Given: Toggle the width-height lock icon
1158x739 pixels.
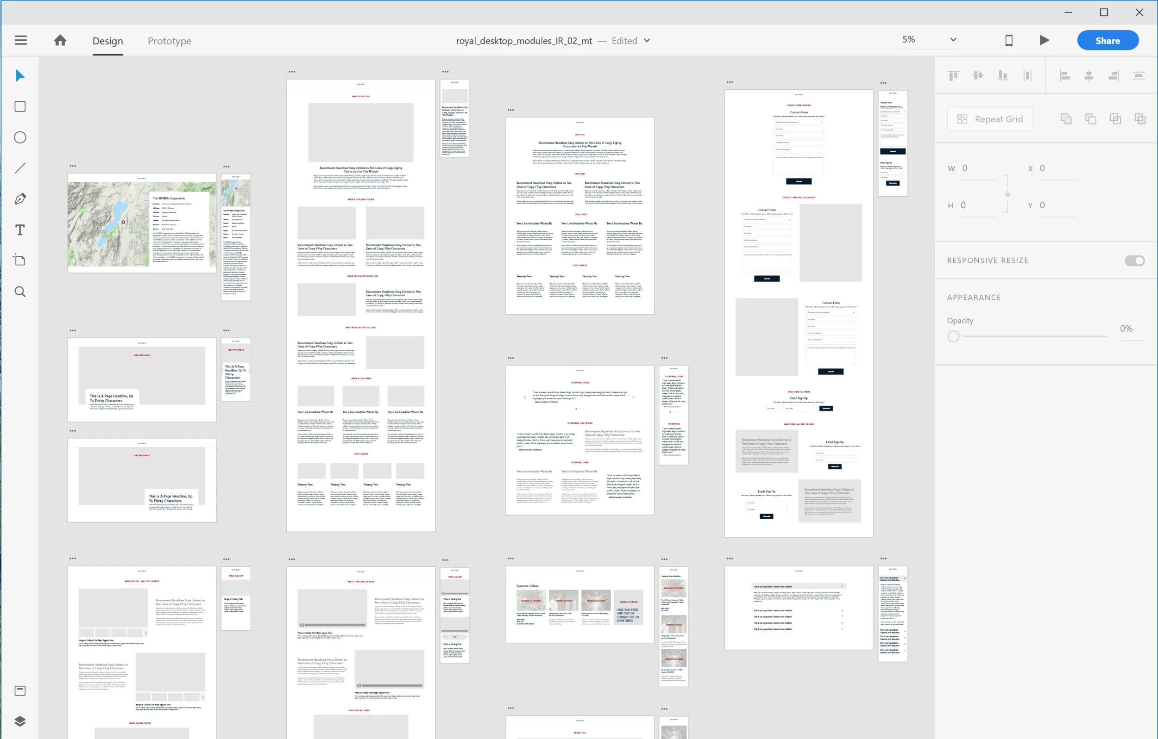Looking at the screenshot, I should (1007, 193).
